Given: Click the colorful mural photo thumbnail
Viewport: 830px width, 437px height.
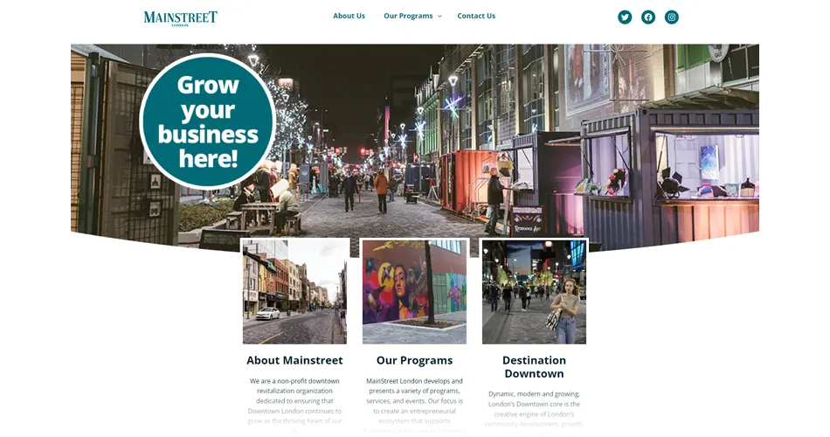Looking at the screenshot, I should click(414, 292).
